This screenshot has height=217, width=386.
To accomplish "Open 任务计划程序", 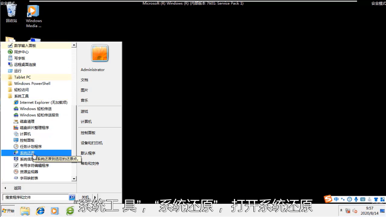I will pos(36,147).
